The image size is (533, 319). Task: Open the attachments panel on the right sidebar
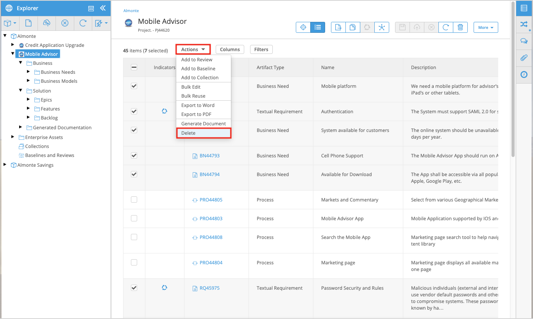click(524, 58)
